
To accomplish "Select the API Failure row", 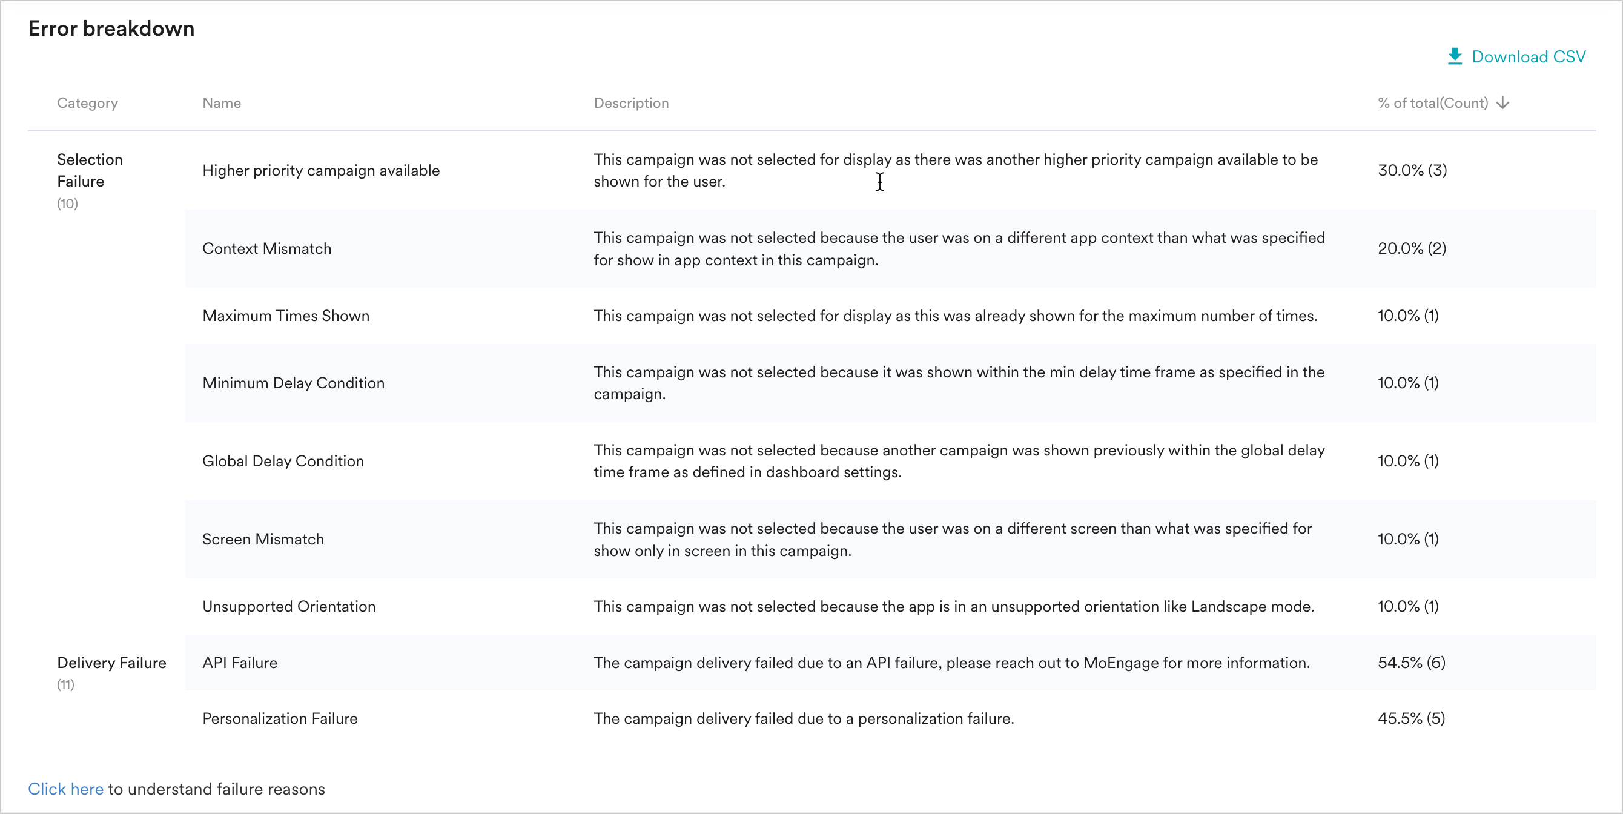I will [x=239, y=663].
